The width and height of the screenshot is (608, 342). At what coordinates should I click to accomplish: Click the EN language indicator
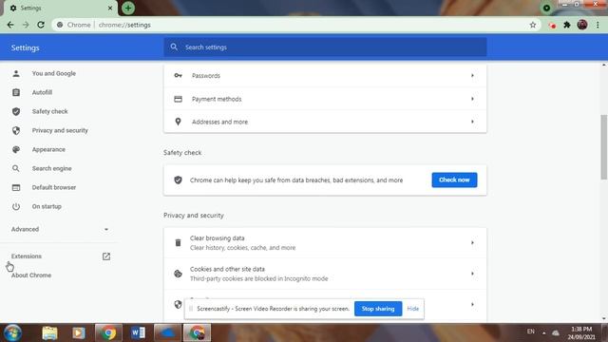530,332
